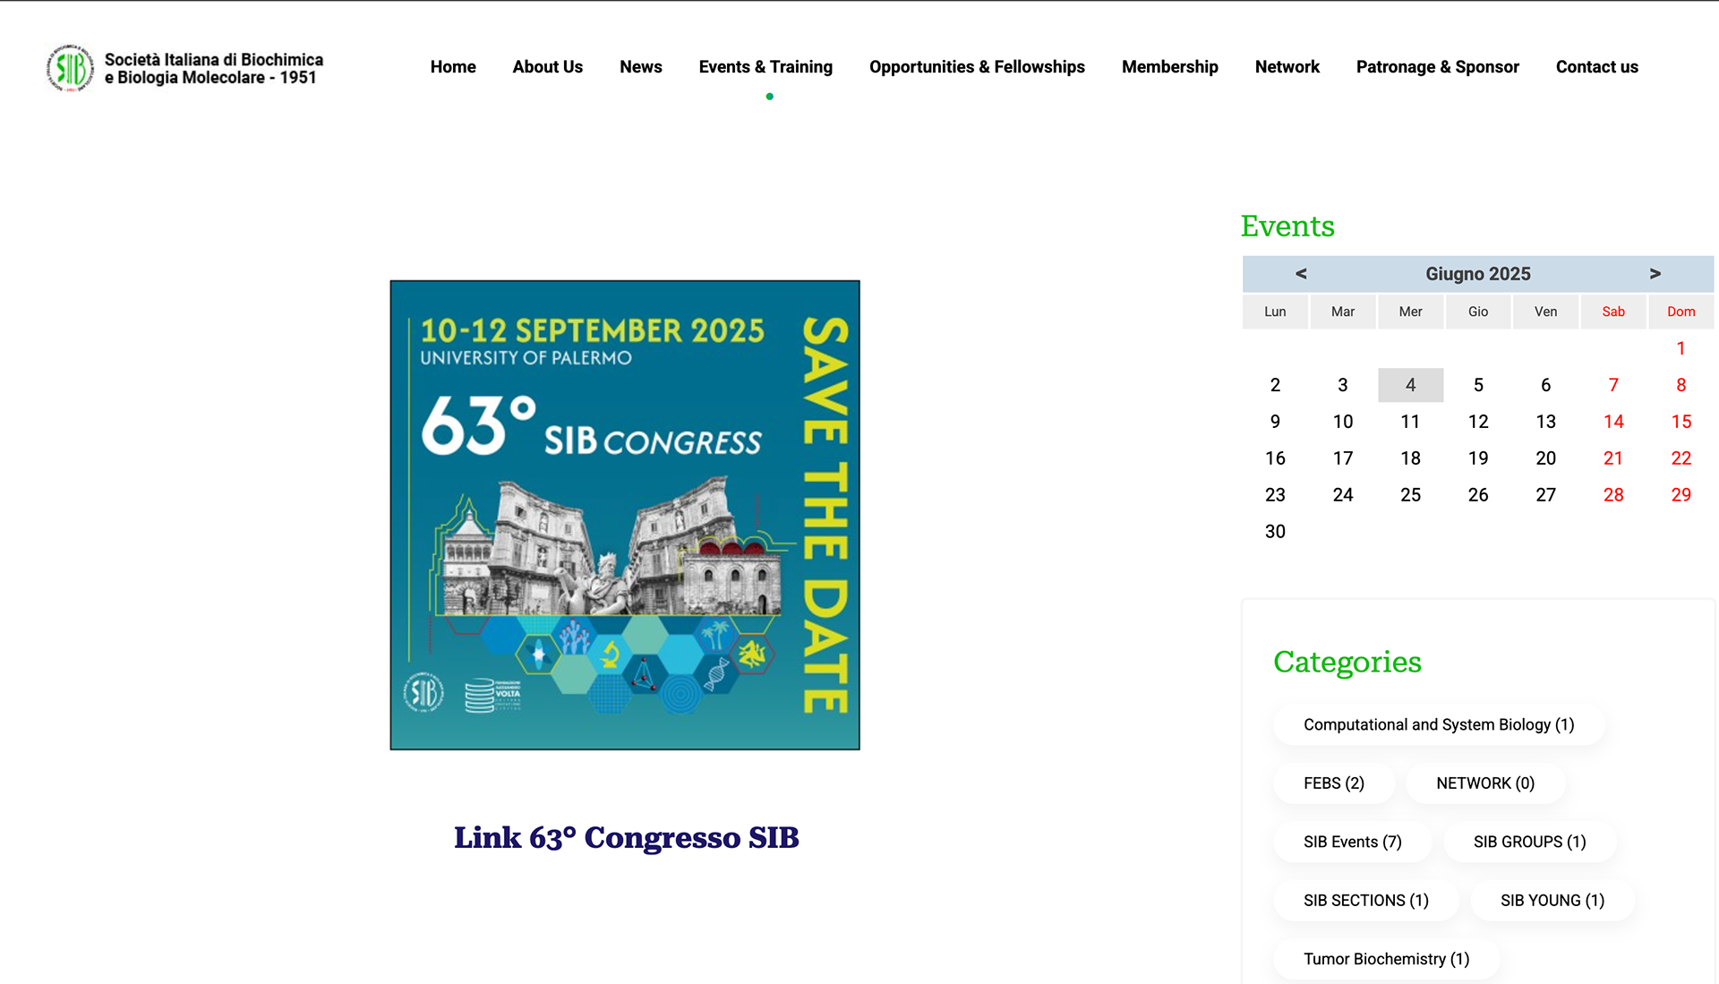Viewport: 1719px width, 984px height.
Task: Select day 5 in June calendar
Action: (1478, 385)
